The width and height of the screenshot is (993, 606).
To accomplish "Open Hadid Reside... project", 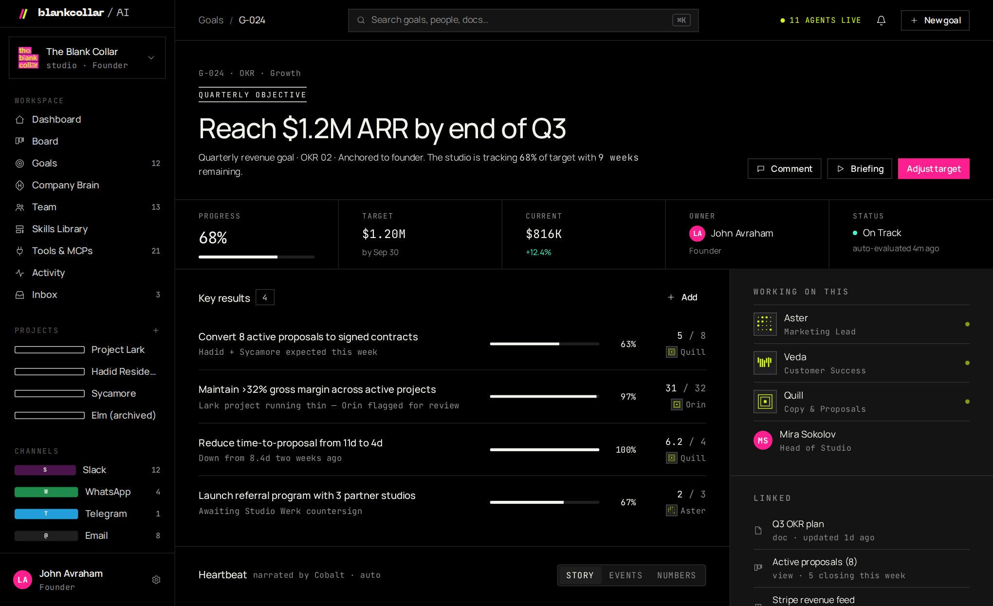I will tap(87, 372).
